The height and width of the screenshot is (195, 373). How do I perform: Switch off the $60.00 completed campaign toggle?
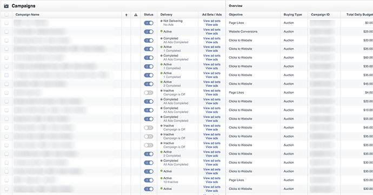tap(149, 58)
